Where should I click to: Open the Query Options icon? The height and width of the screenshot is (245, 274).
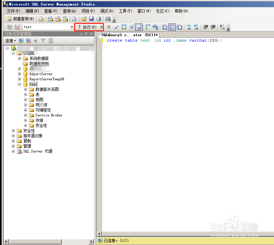tap(132, 27)
